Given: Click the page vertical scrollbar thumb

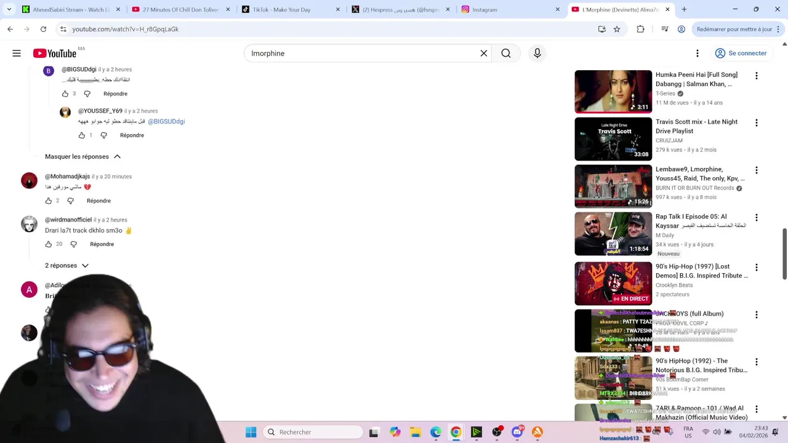Looking at the screenshot, I should [x=784, y=253].
